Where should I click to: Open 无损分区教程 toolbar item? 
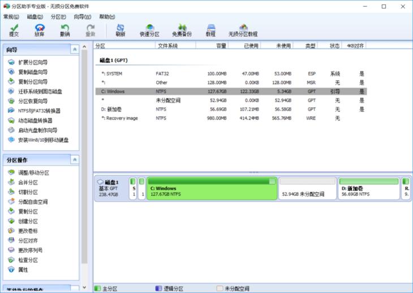click(243, 30)
